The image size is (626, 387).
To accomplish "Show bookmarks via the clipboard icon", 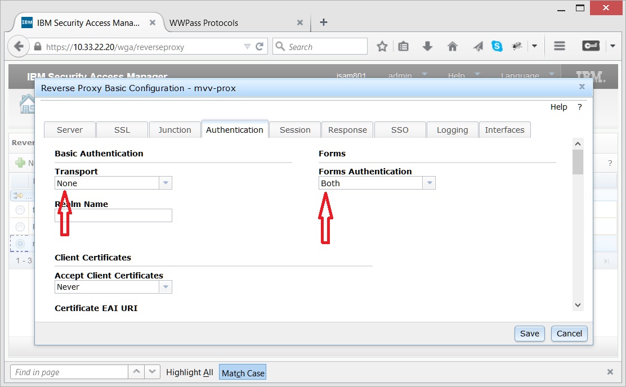I will 404,46.
